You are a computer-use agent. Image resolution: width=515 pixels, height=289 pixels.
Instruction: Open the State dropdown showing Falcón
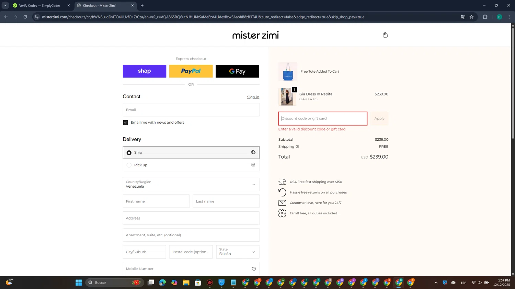(x=238, y=252)
